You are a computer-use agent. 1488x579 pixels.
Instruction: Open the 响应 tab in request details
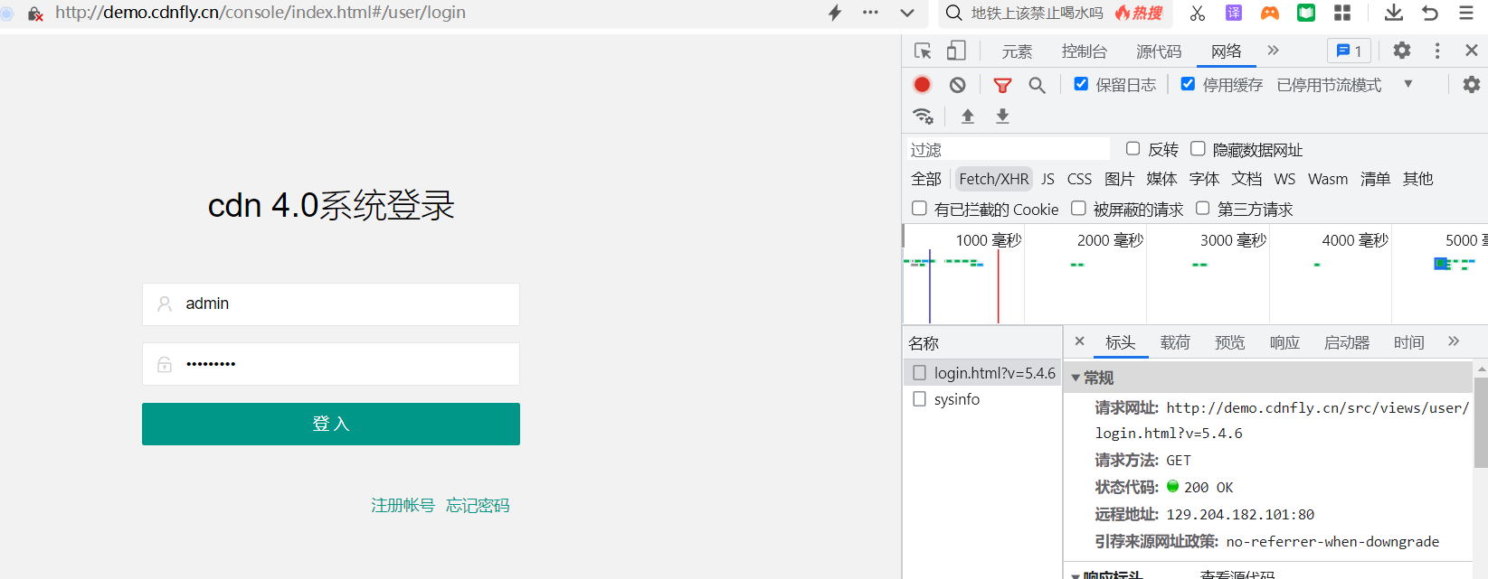[1284, 342]
